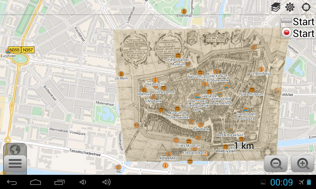Lower volume with speaker-down button
This screenshot has height=189, width=316.
pos(83,182)
